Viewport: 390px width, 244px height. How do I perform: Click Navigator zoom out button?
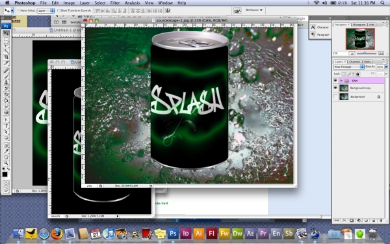352,53
